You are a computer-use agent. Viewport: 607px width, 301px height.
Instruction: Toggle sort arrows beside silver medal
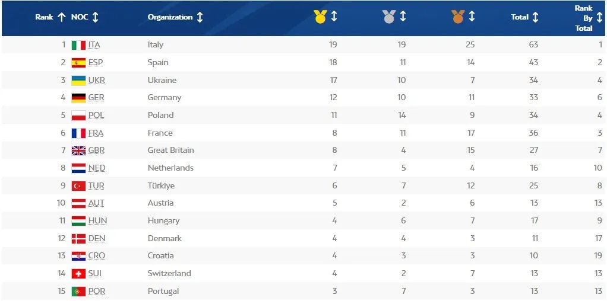(403, 17)
